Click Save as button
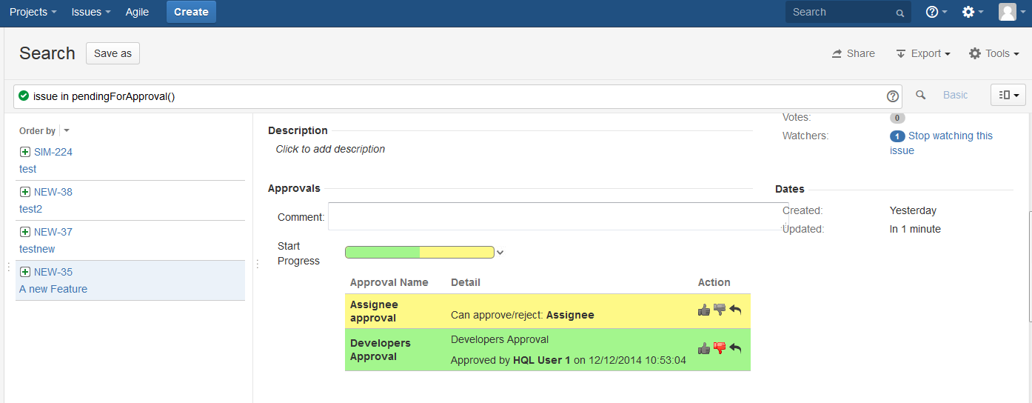The height and width of the screenshot is (403, 1032). (113, 53)
